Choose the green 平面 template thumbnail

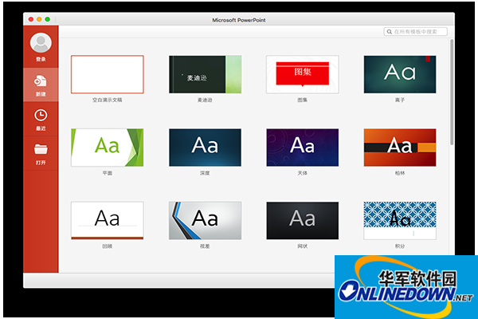point(108,148)
